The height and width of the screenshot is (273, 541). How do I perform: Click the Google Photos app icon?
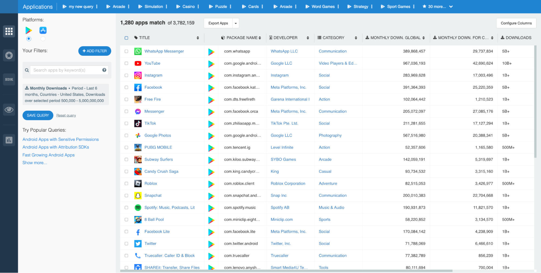[x=138, y=136]
